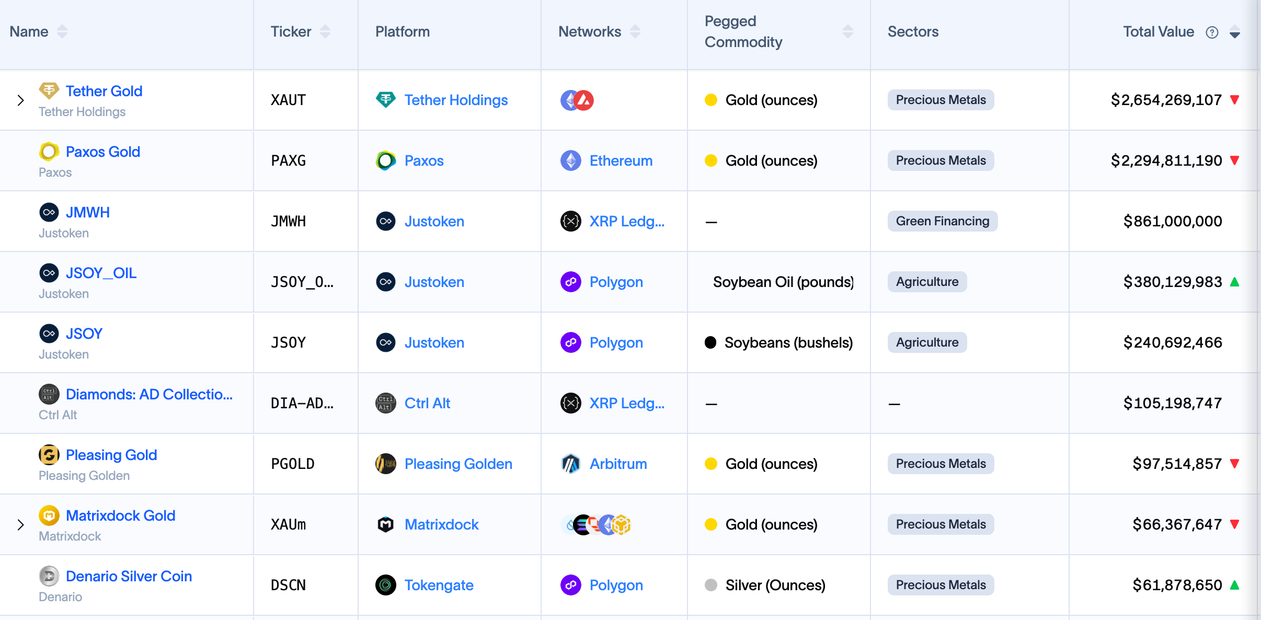1261x620 pixels.
Task: Click the gold color dot for Tether Gold
Action: (710, 100)
